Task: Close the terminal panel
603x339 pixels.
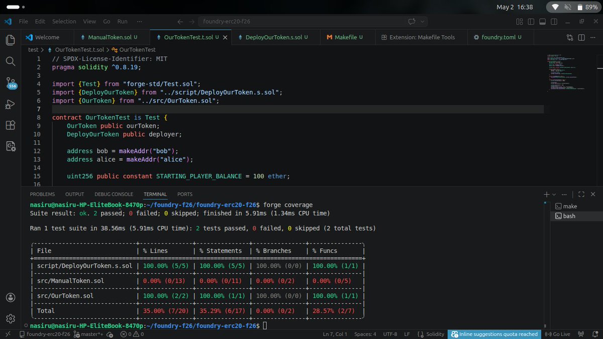Action: (x=593, y=194)
